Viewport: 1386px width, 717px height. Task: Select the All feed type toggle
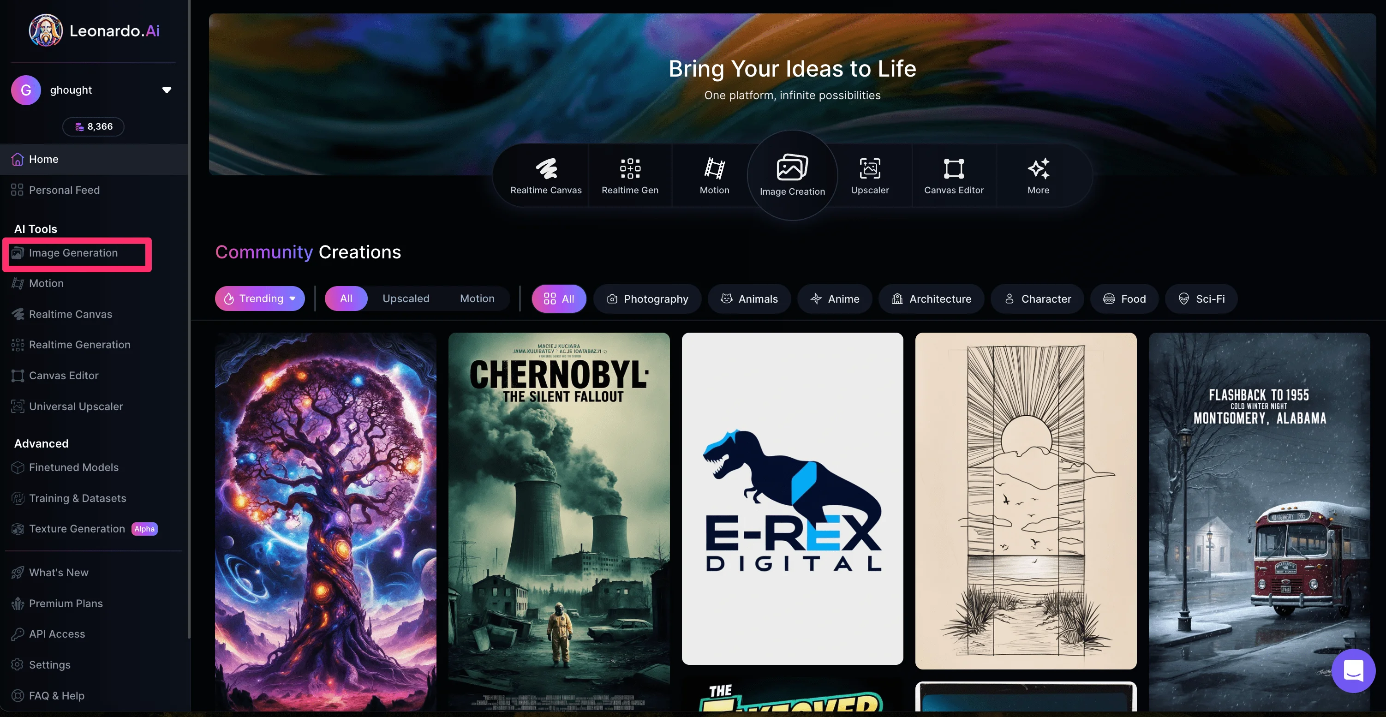click(x=346, y=299)
